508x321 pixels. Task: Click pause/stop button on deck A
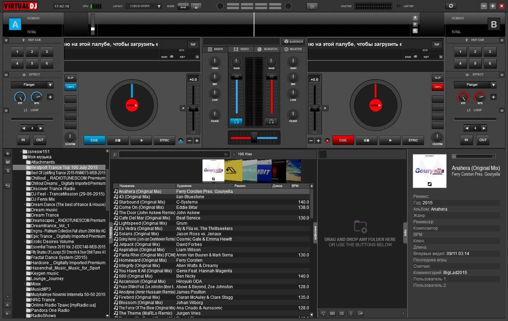point(117,140)
